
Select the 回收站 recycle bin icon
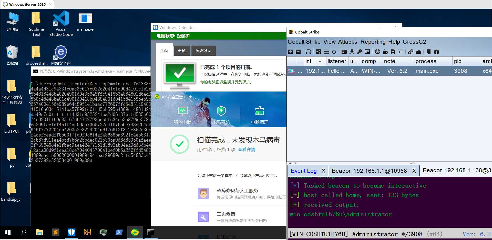tap(12, 55)
